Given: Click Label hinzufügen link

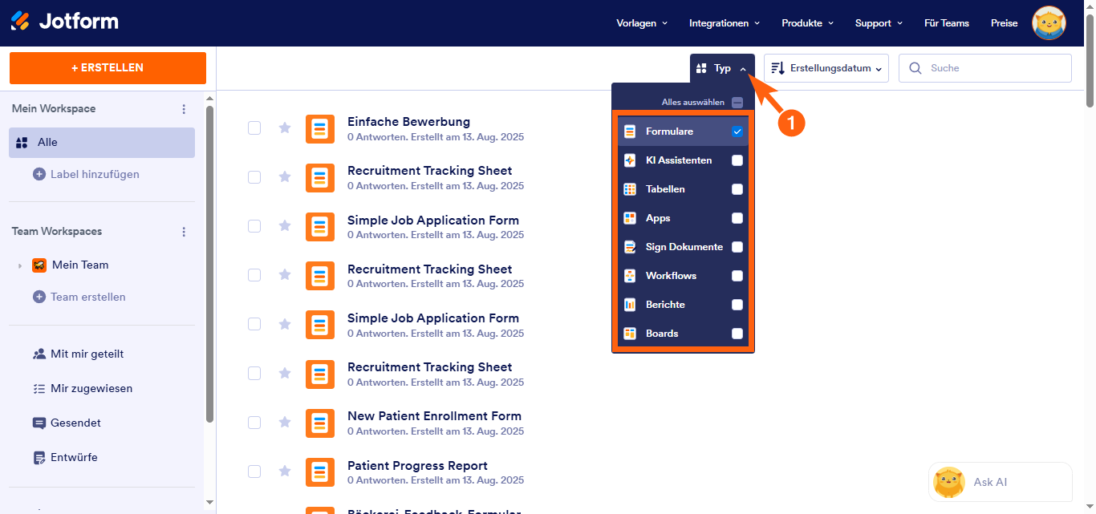Looking at the screenshot, I should pyautogui.click(x=95, y=174).
